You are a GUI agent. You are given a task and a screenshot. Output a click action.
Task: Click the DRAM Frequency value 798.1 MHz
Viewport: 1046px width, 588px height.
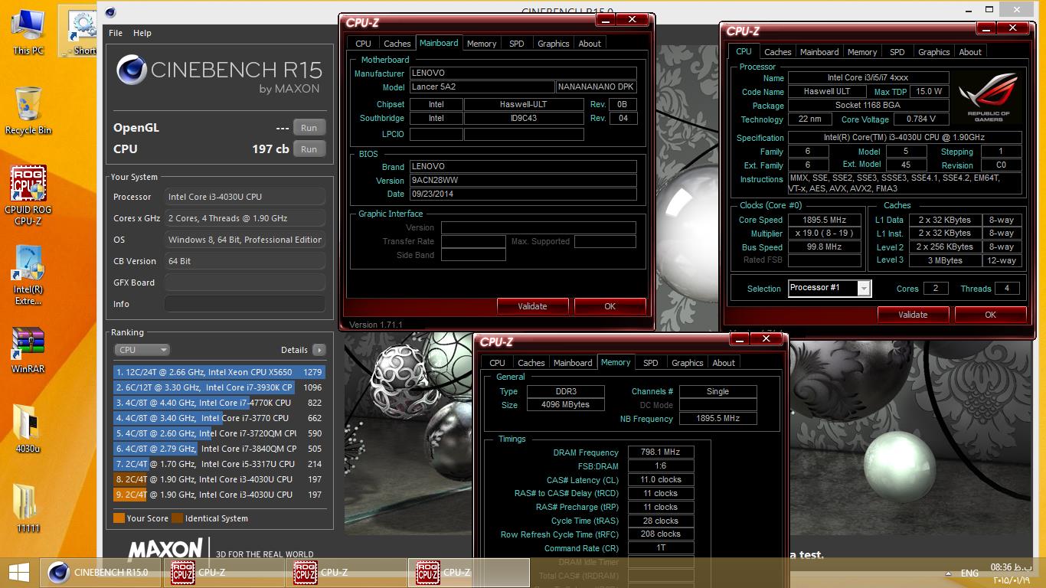661,452
